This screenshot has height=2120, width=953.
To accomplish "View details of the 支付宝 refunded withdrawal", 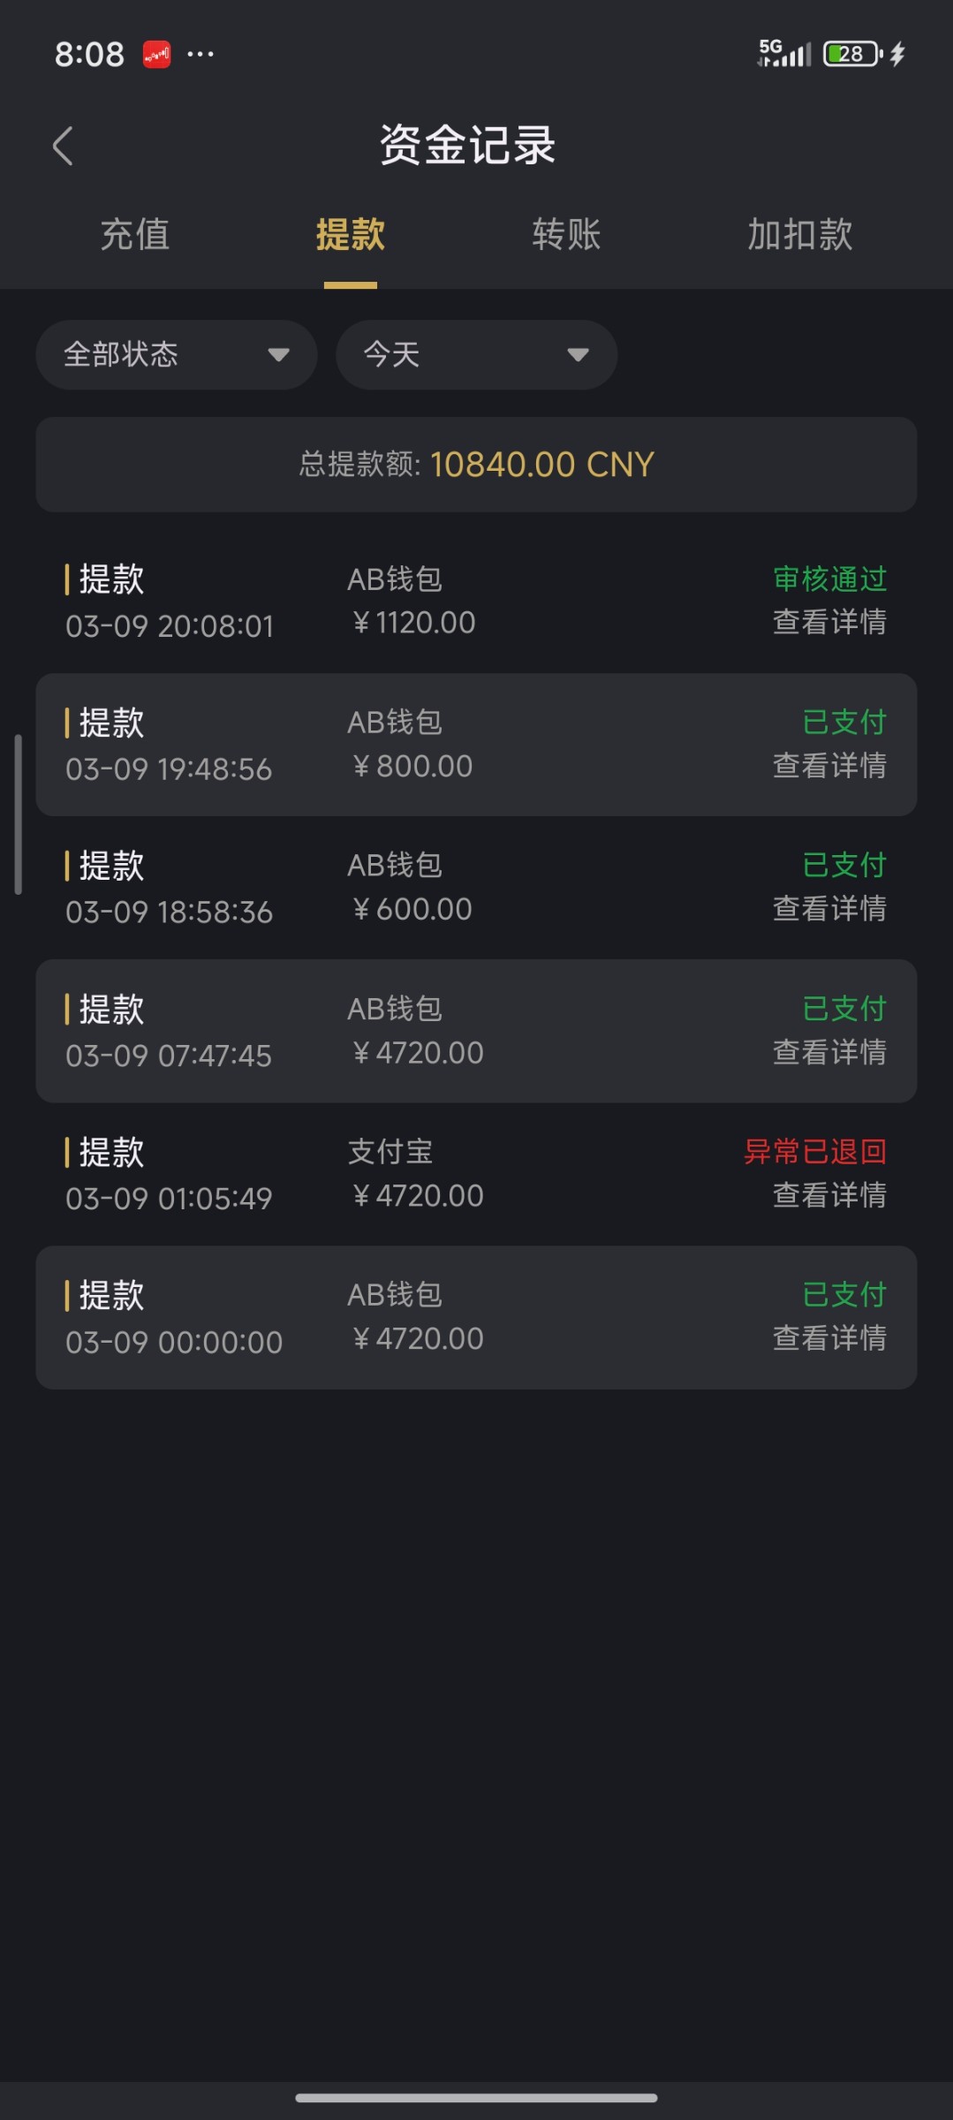I will [829, 1195].
